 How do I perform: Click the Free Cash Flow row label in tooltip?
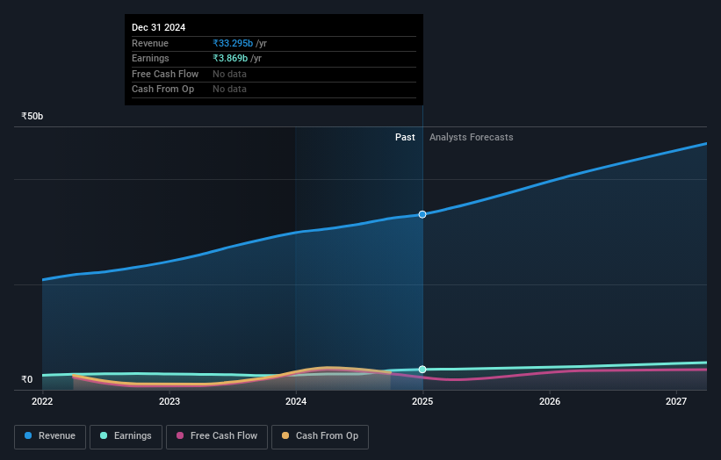click(x=165, y=74)
